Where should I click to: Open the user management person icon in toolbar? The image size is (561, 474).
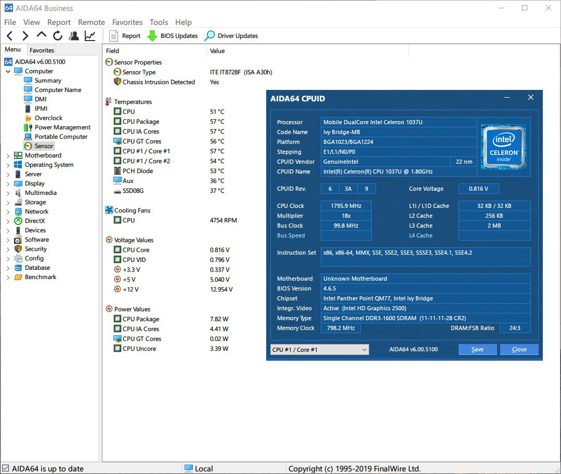[74, 36]
